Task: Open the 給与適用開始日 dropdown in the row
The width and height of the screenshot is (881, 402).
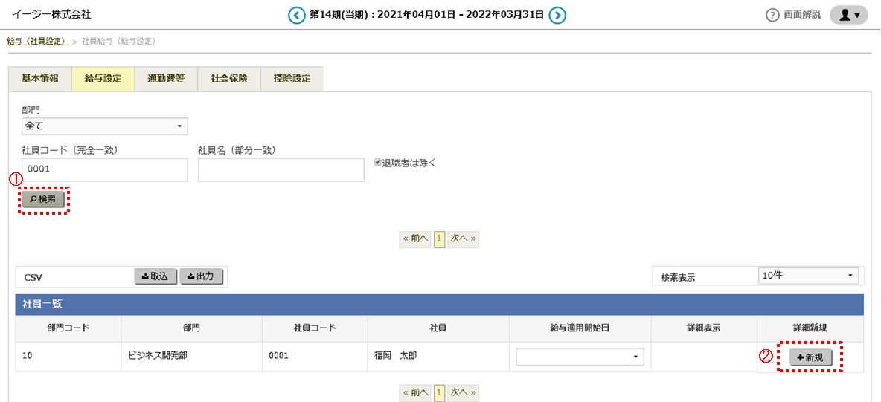Action: coord(580,357)
